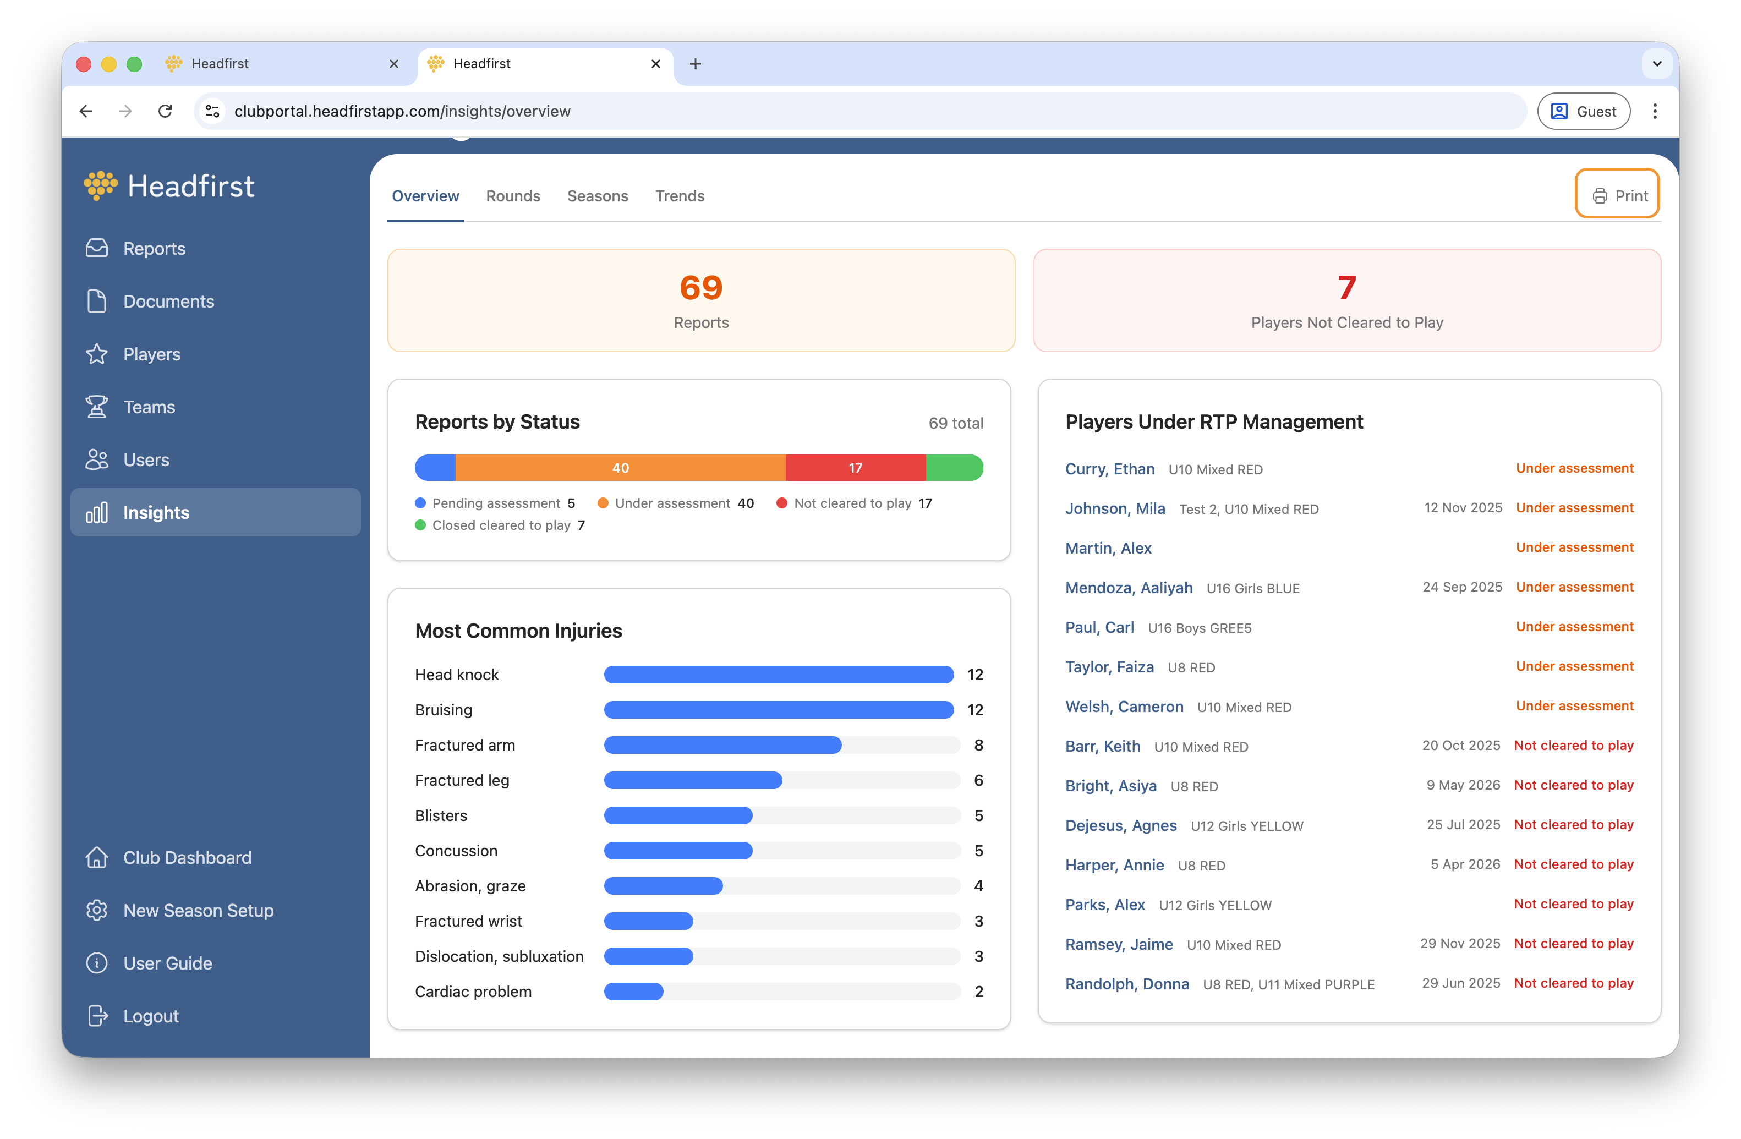Open Chrome's three-dot menu
1741x1139 pixels.
tap(1655, 111)
